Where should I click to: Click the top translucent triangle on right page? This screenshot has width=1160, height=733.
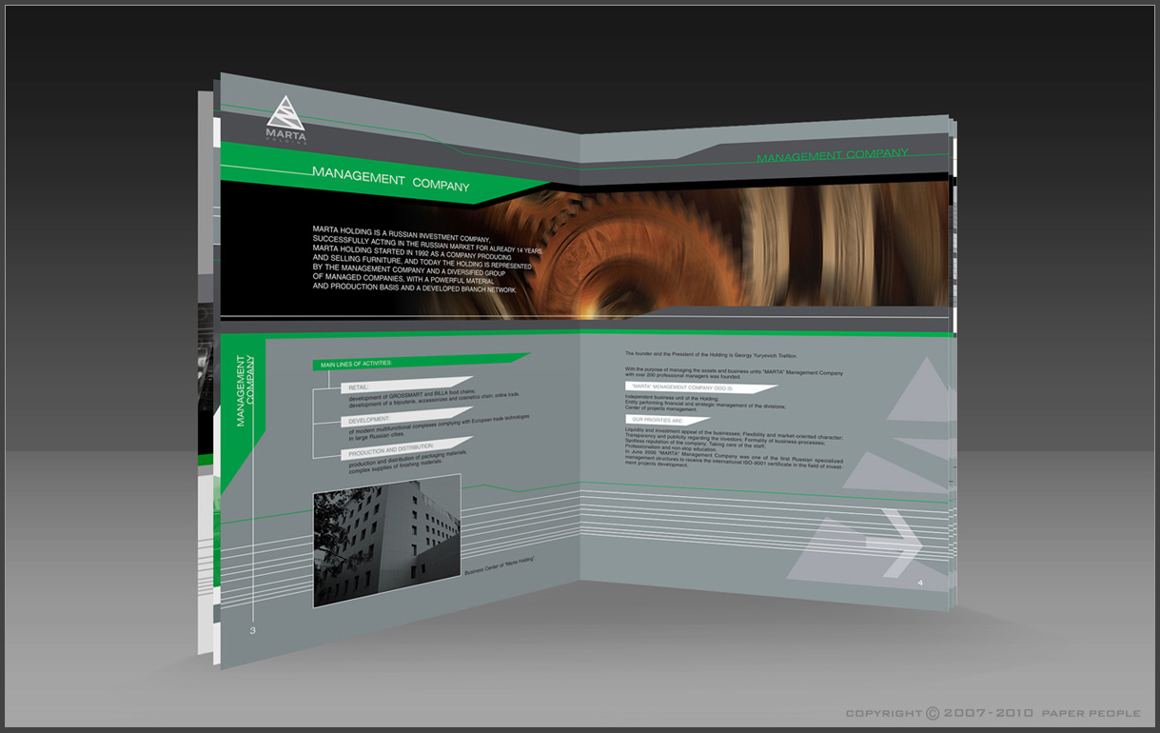pyautogui.click(x=919, y=392)
